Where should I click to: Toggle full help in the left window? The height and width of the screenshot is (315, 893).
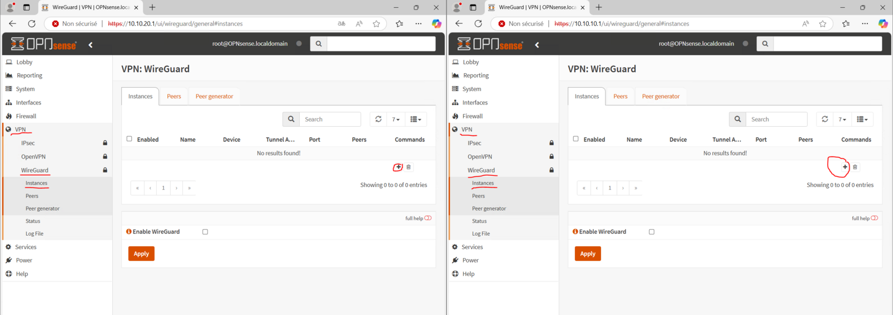click(x=428, y=218)
